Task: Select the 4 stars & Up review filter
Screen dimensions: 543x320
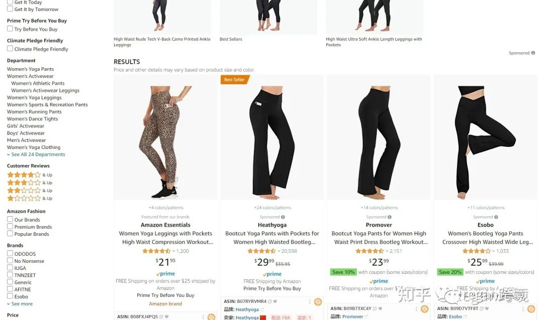Action: pos(30,175)
